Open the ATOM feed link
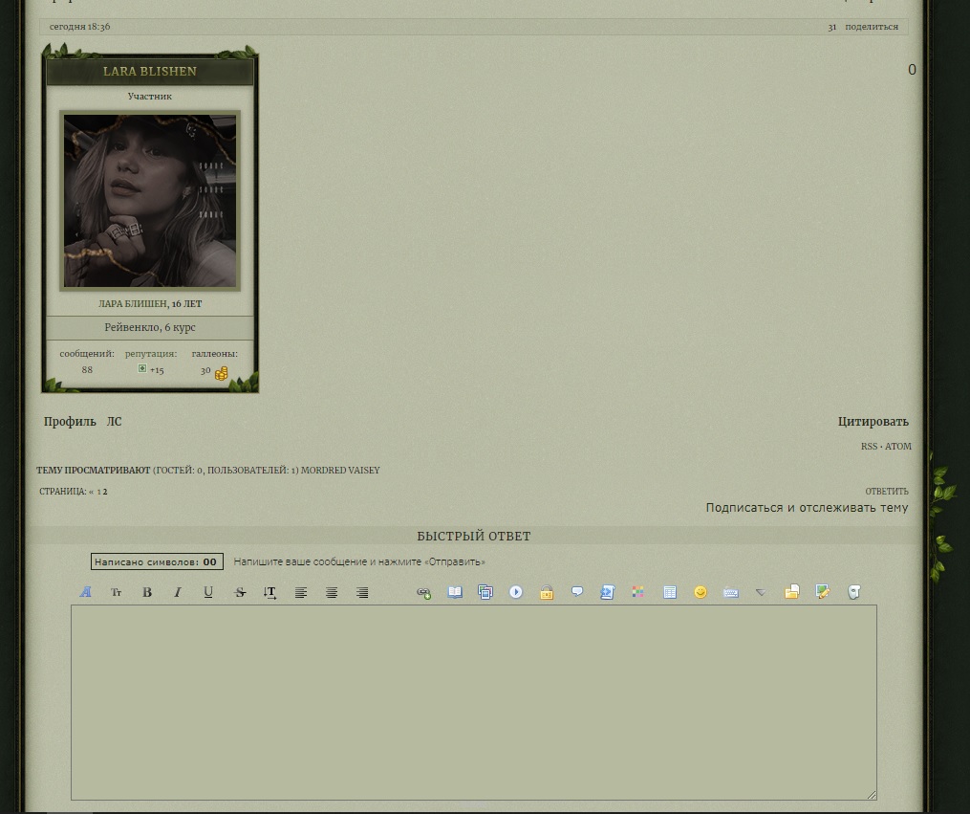The width and height of the screenshot is (970, 814). pyautogui.click(x=897, y=447)
